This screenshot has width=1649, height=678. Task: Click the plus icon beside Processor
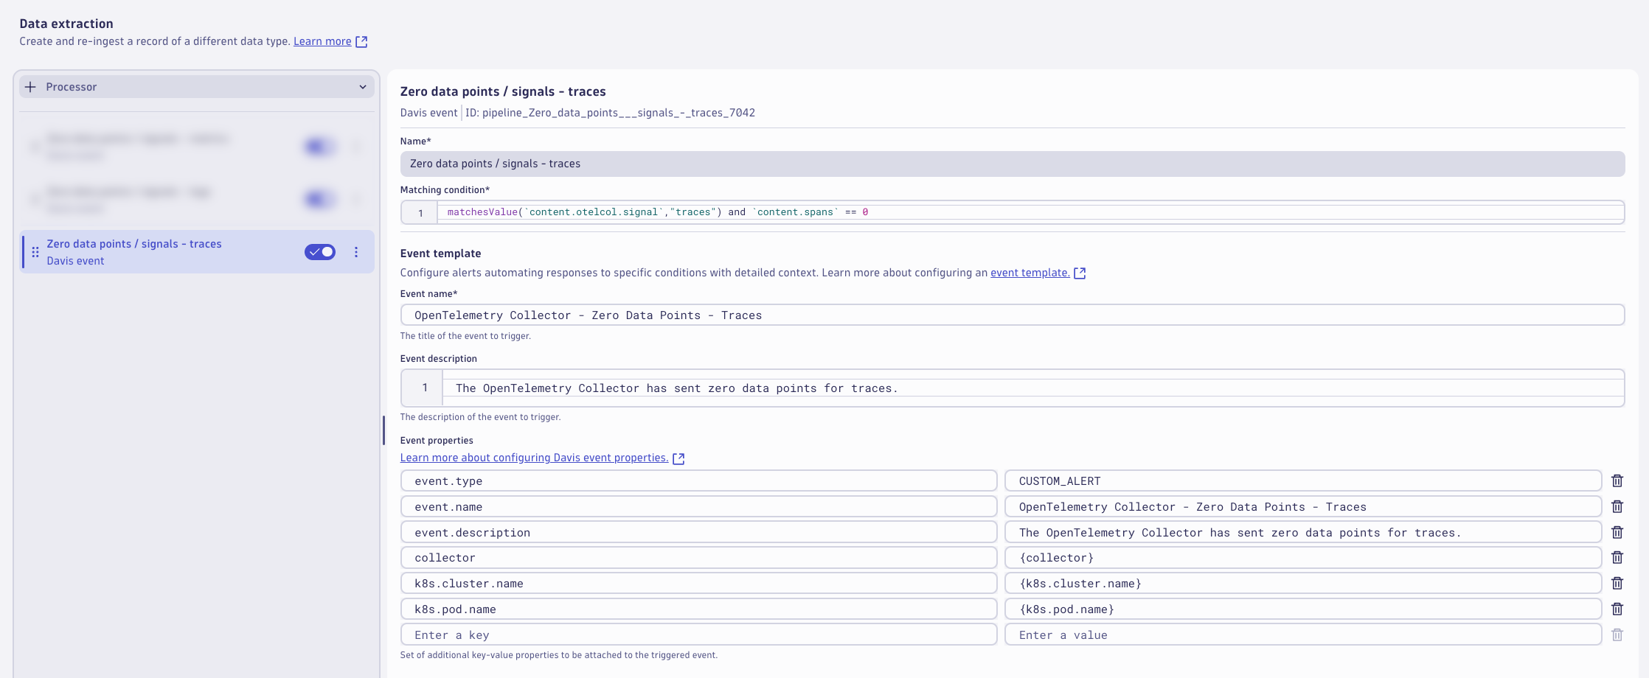coord(30,87)
